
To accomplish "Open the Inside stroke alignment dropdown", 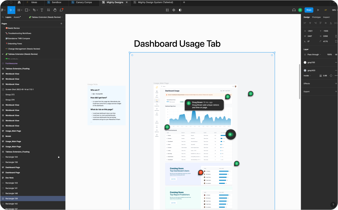I will [307, 75].
